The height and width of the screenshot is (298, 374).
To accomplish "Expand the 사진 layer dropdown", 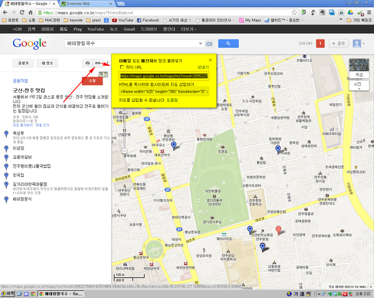I will click(x=359, y=85).
